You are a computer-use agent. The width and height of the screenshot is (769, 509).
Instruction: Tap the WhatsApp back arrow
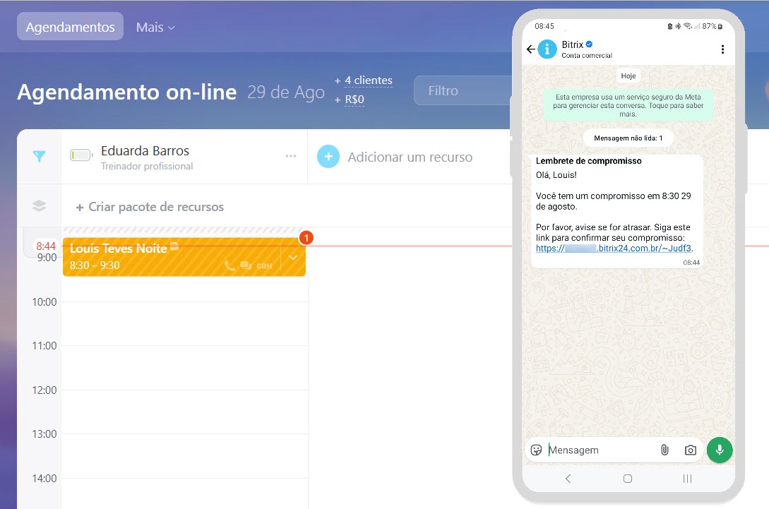(531, 49)
